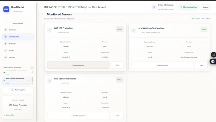Click the Current Server AWS Ubuntu Production name
This screenshot has width=216, height=122.
pos(18,105)
